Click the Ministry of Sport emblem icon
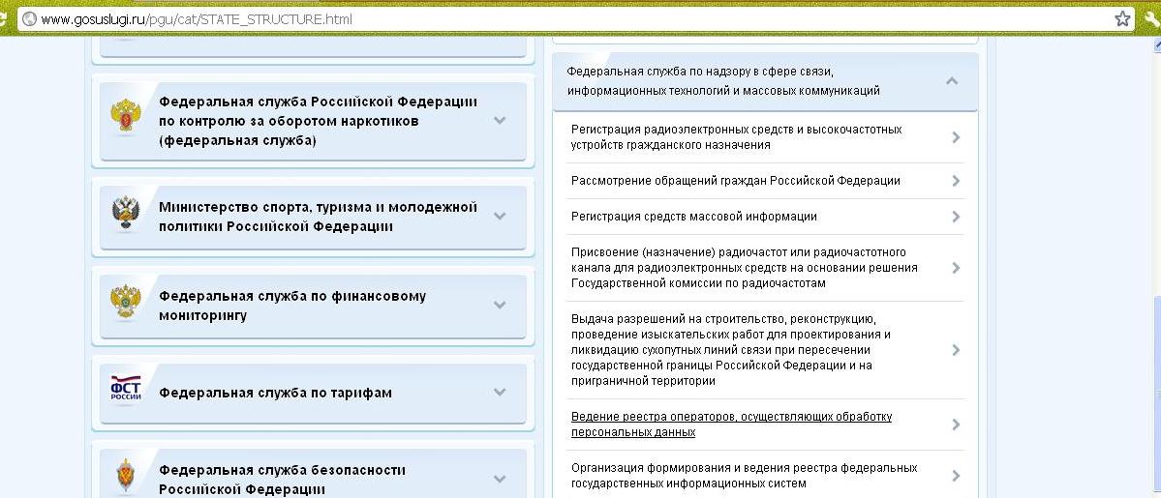 126,213
